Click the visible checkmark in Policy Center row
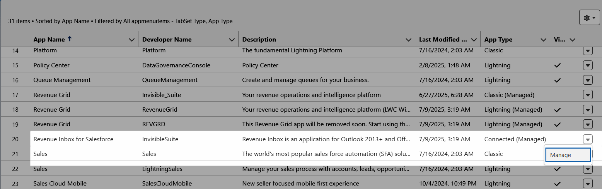This screenshot has width=602, height=189. [557, 65]
